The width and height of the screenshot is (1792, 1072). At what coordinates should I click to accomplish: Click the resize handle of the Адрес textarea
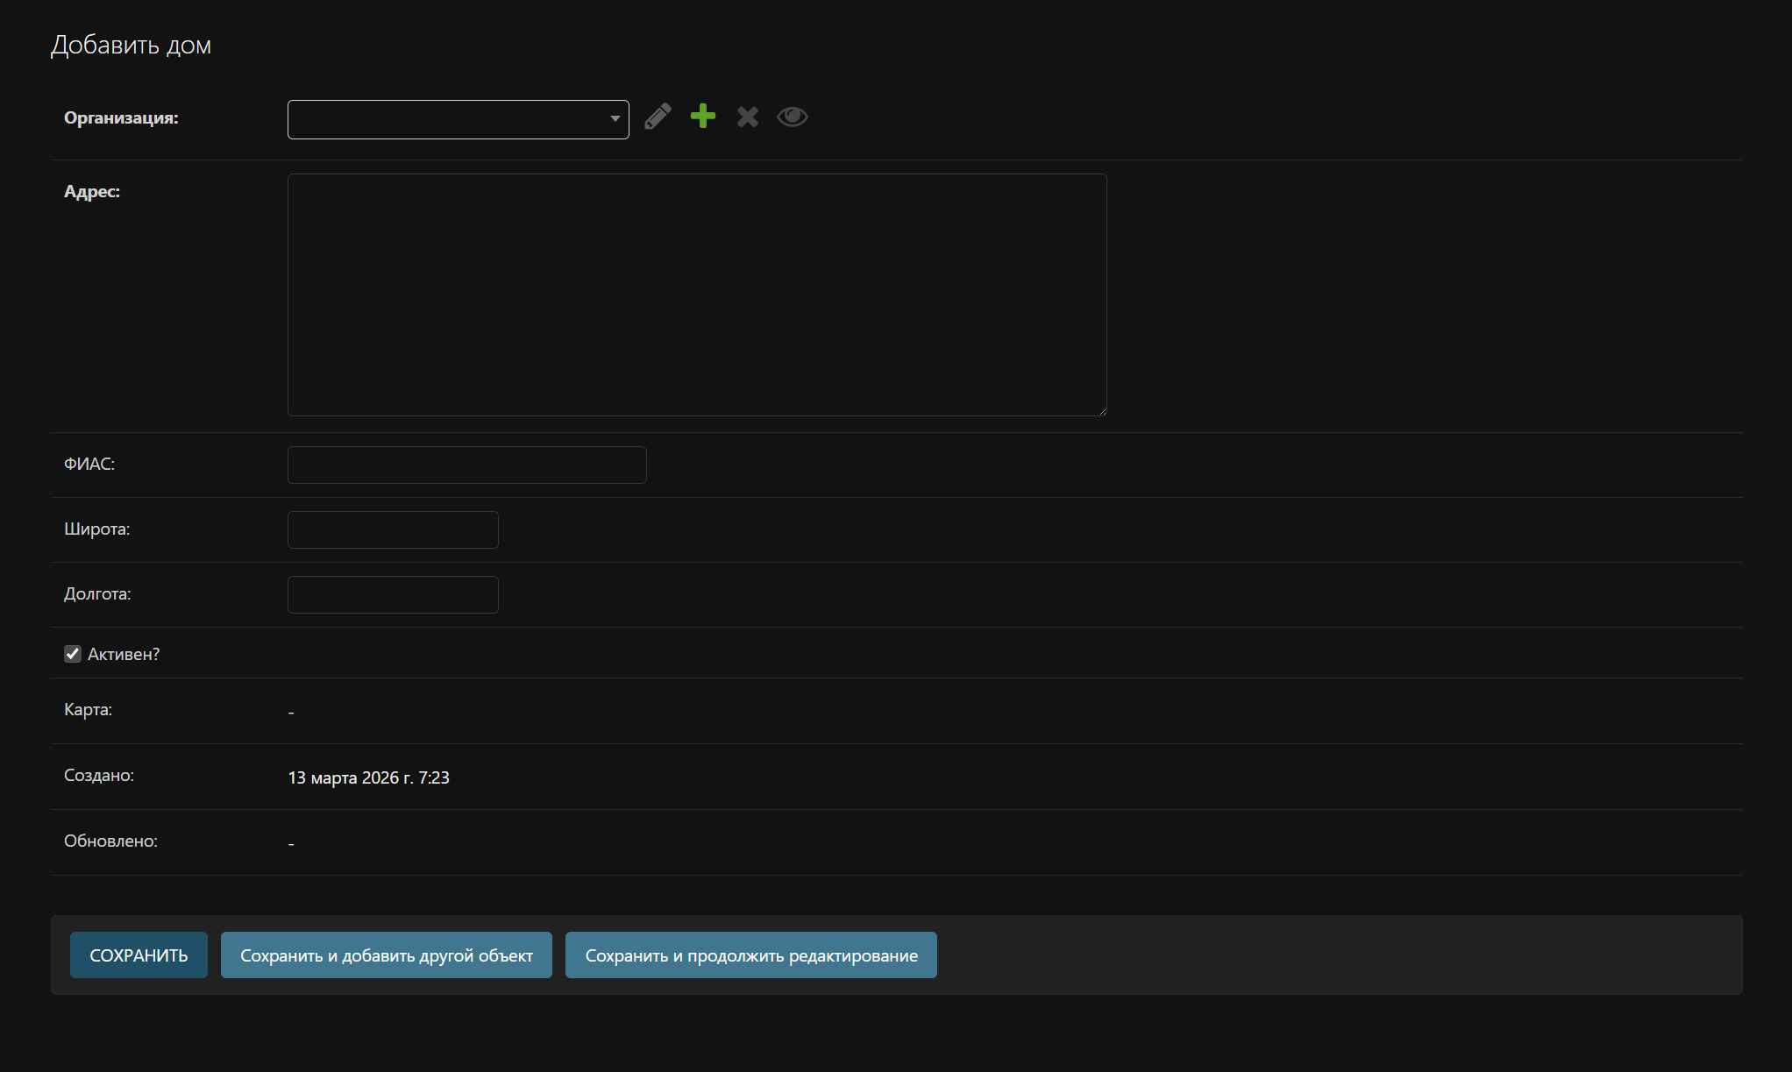click(1102, 411)
